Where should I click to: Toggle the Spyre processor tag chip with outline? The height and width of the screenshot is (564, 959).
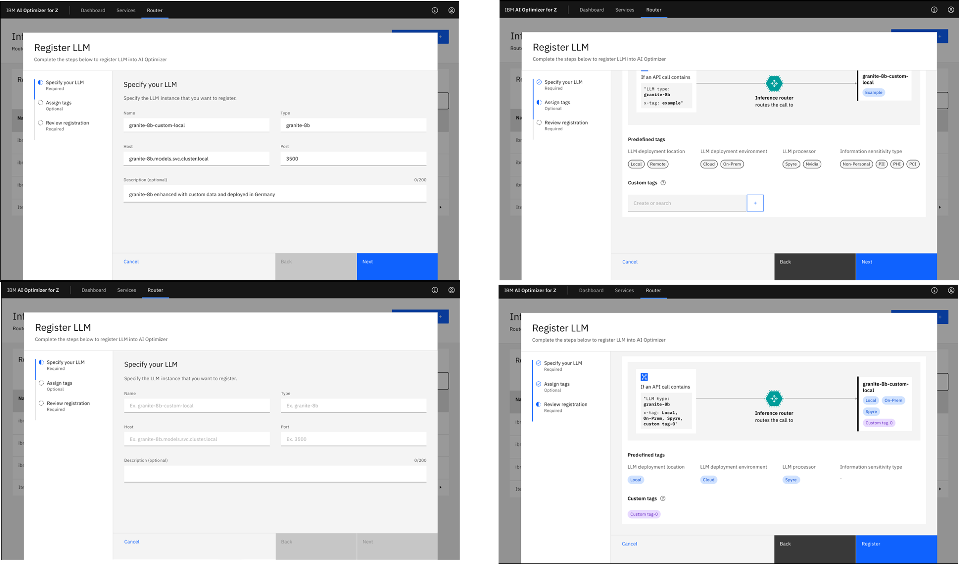(791, 164)
